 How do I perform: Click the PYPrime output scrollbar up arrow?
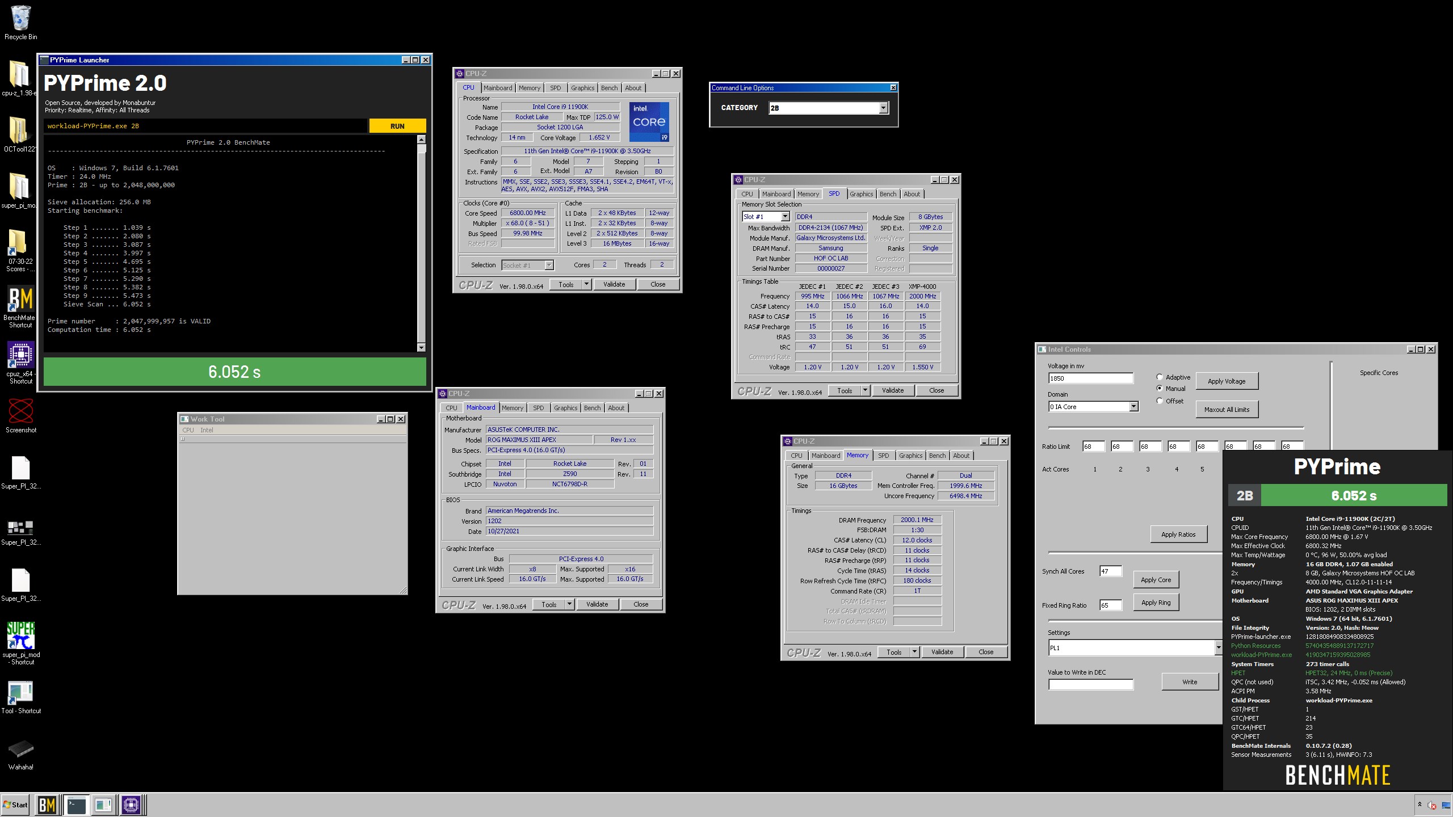[421, 139]
